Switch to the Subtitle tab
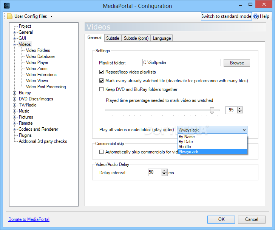Screen dimensions: 275x230 [x=113, y=38]
